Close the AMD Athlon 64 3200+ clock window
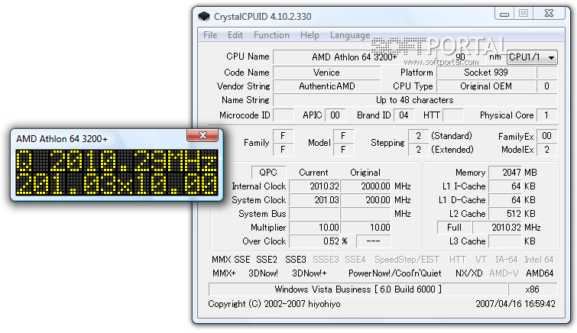577x333 pixels. [x=203, y=135]
